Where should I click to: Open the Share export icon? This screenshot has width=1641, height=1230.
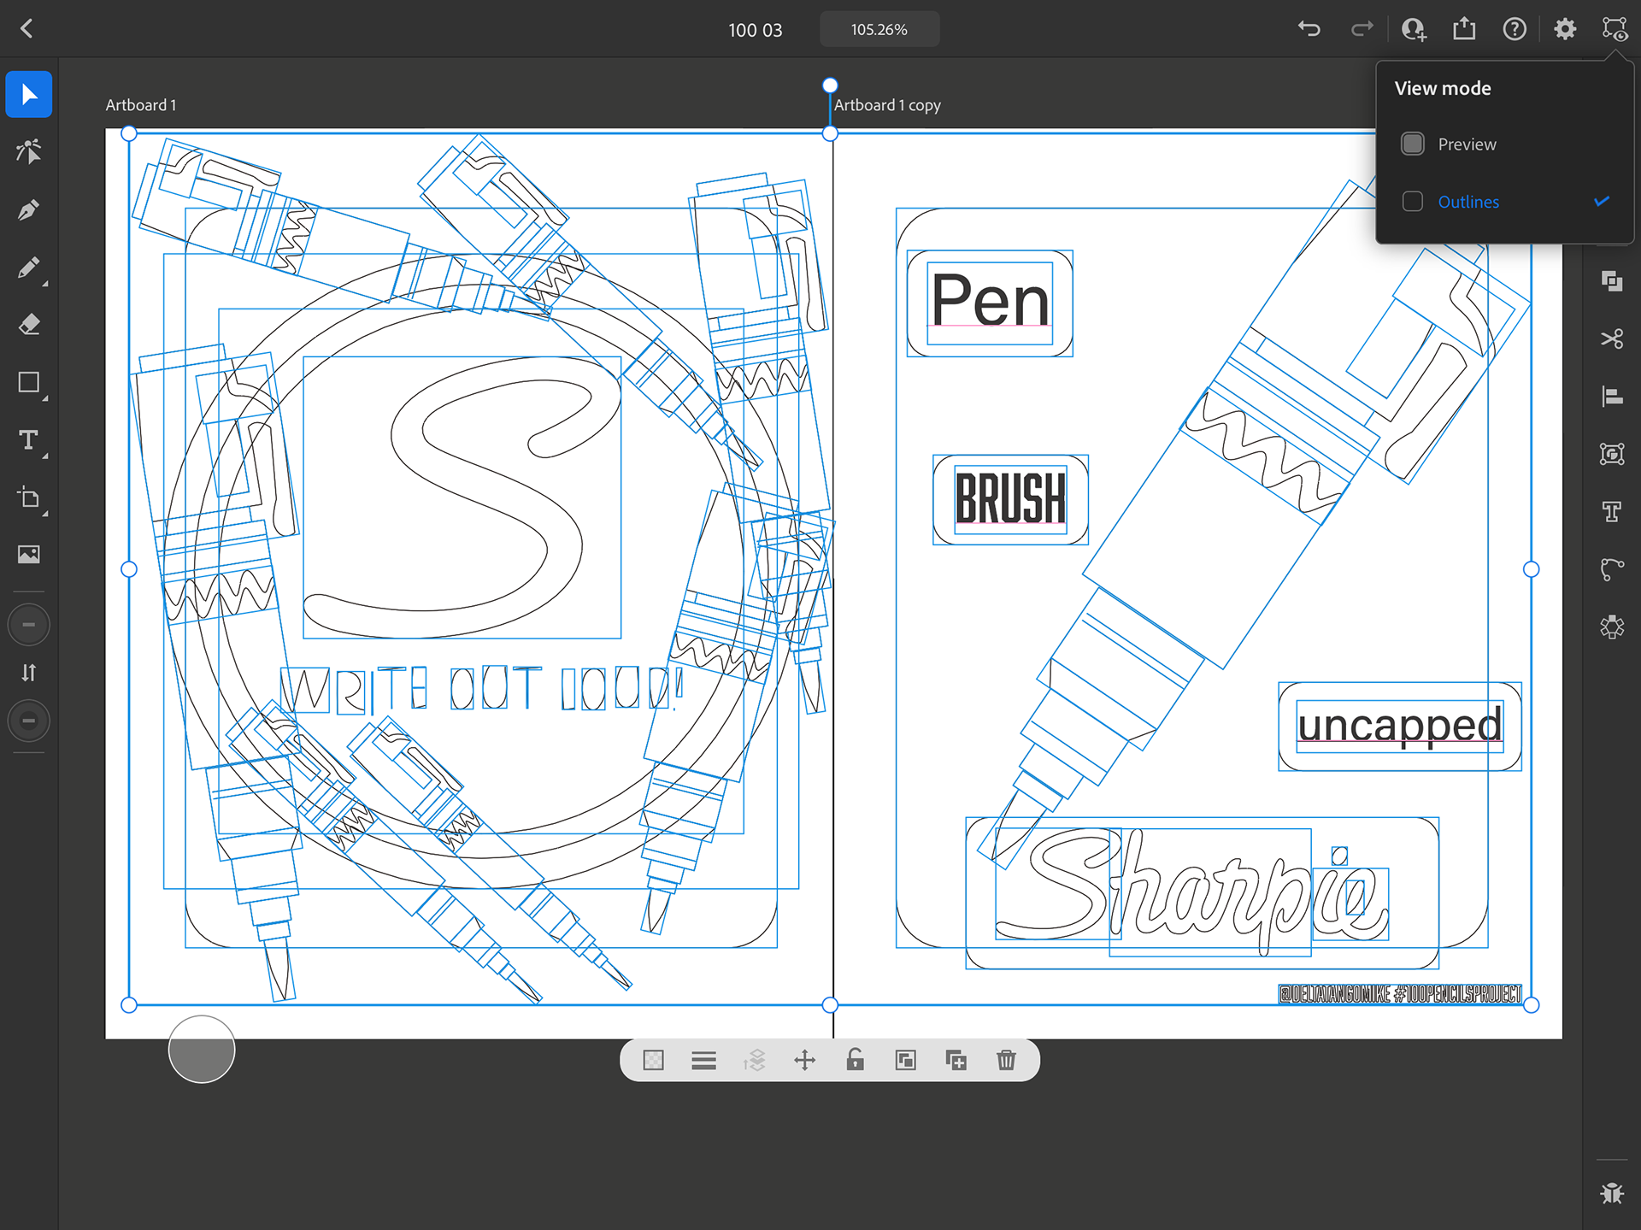click(x=1464, y=29)
